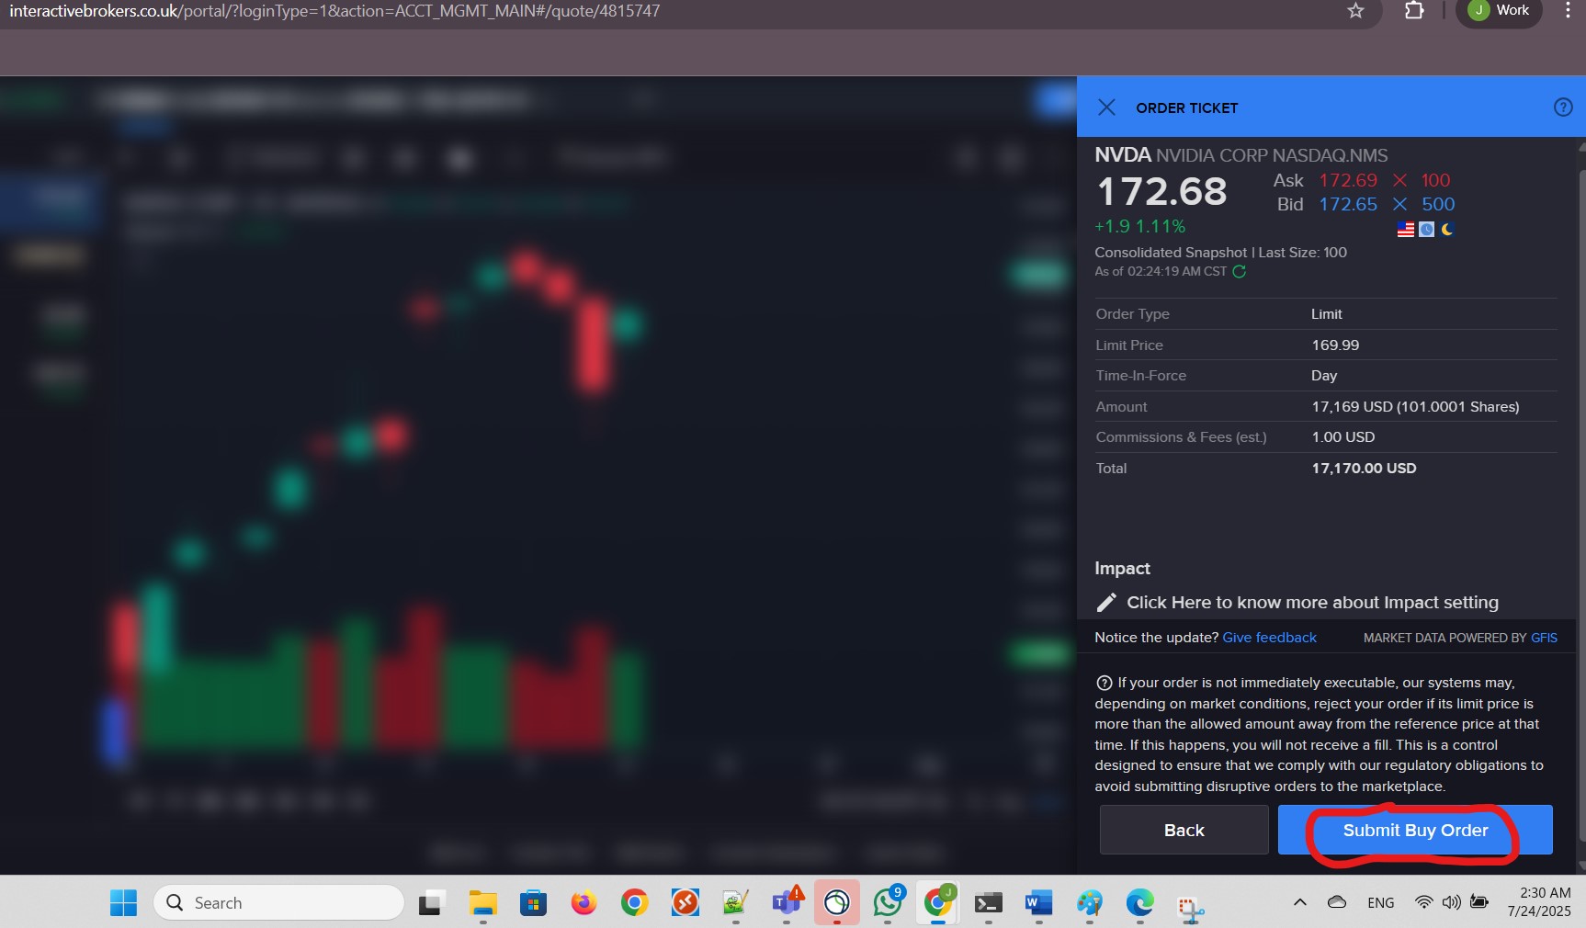The image size is (1586, 928).
Task: Switch to Chrome Work profile taskbar window
Action: pos(938,901)
